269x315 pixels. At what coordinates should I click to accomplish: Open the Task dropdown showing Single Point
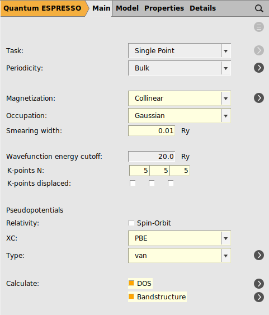tap(180, 50)
